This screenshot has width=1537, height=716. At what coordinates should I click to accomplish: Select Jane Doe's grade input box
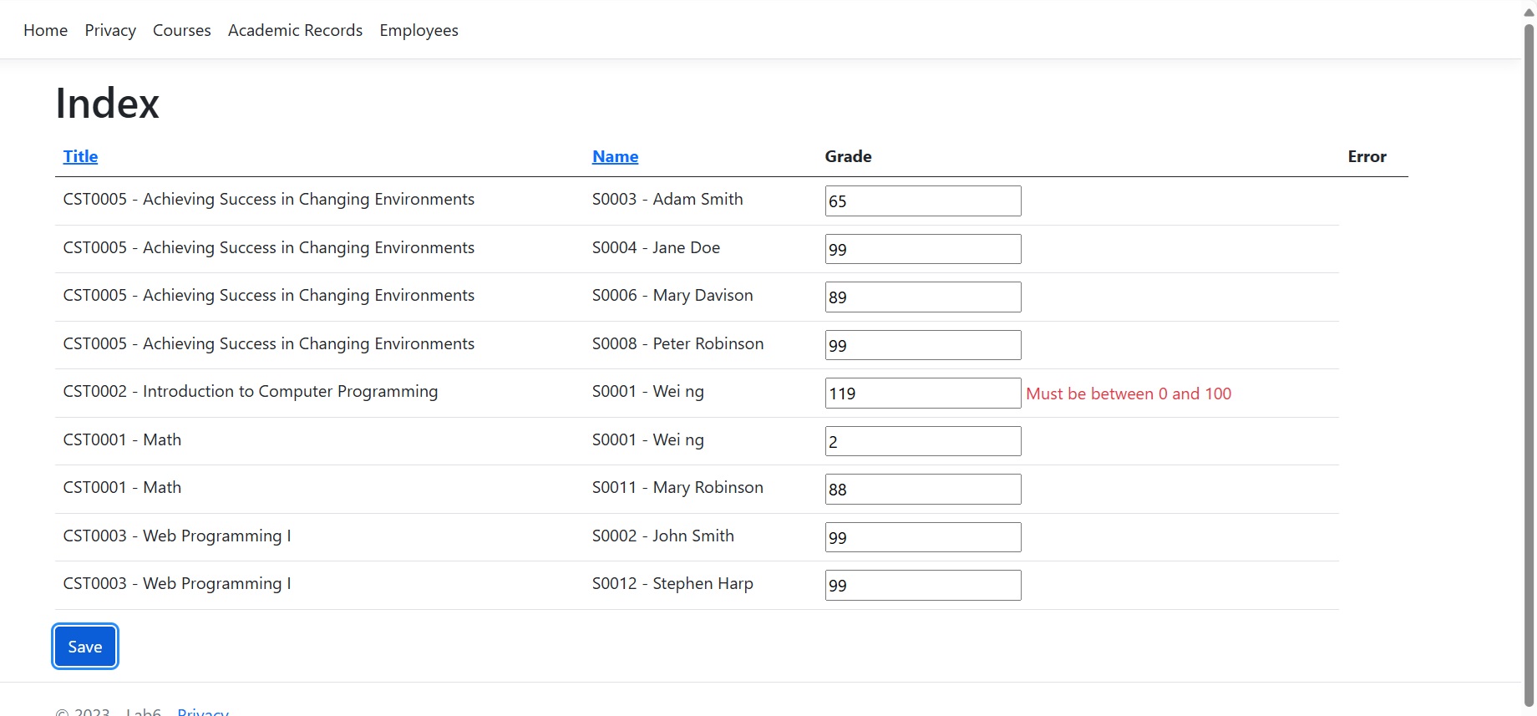coord(922,249)
